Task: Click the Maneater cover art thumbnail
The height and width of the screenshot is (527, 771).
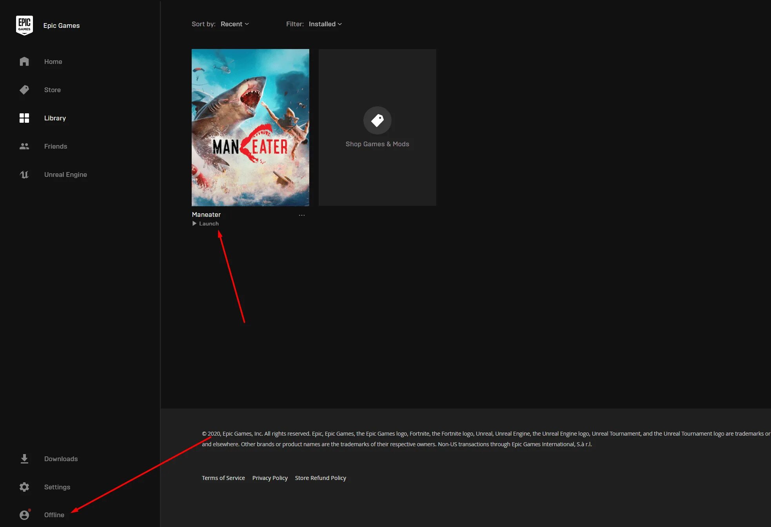Action: [x=250, y=127]
